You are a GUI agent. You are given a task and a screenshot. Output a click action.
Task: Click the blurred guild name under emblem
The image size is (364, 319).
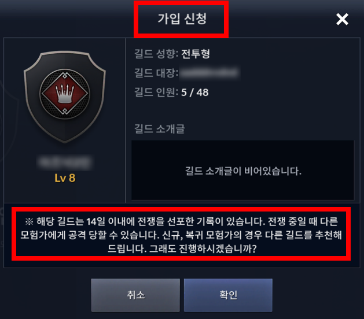coord(65,162)
